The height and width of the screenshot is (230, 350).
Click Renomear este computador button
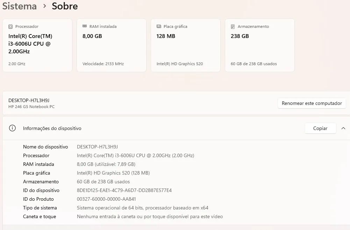pyautogui.click(x=312, y=103)
